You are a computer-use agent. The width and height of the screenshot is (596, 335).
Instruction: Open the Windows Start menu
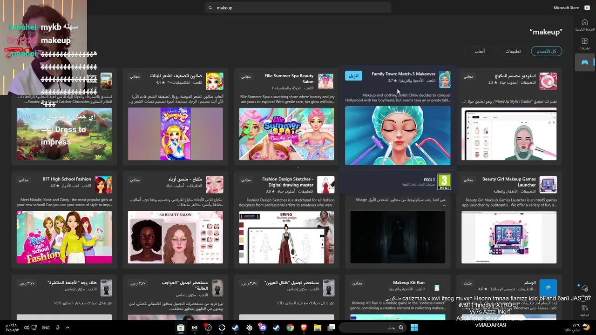pyautogui.click(x=414, y=328)
